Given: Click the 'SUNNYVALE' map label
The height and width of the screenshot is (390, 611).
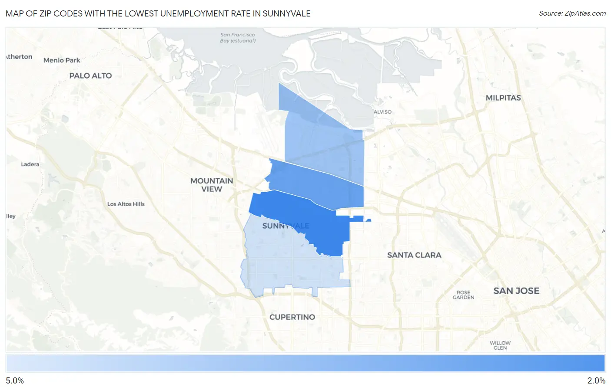Looking at the screenshot, I should (x=286, y=226).
